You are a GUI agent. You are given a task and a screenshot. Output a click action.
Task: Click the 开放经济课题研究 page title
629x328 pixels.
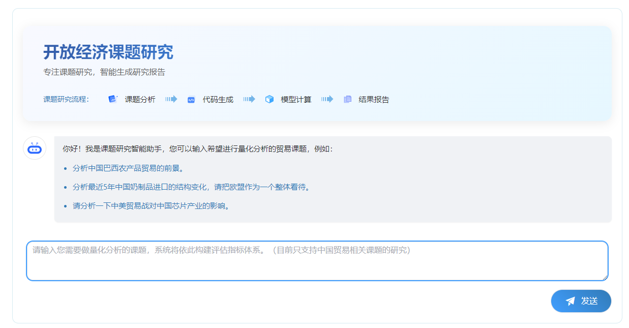pyautogui.click(x=108, y=52)
